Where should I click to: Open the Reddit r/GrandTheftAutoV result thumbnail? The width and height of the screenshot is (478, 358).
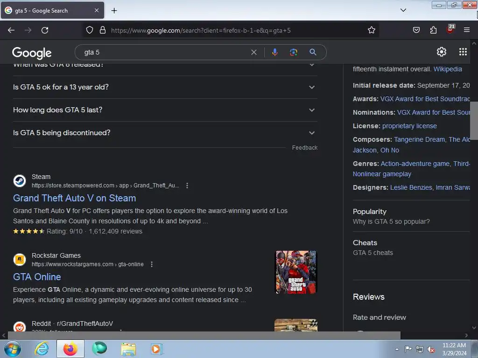295,325
